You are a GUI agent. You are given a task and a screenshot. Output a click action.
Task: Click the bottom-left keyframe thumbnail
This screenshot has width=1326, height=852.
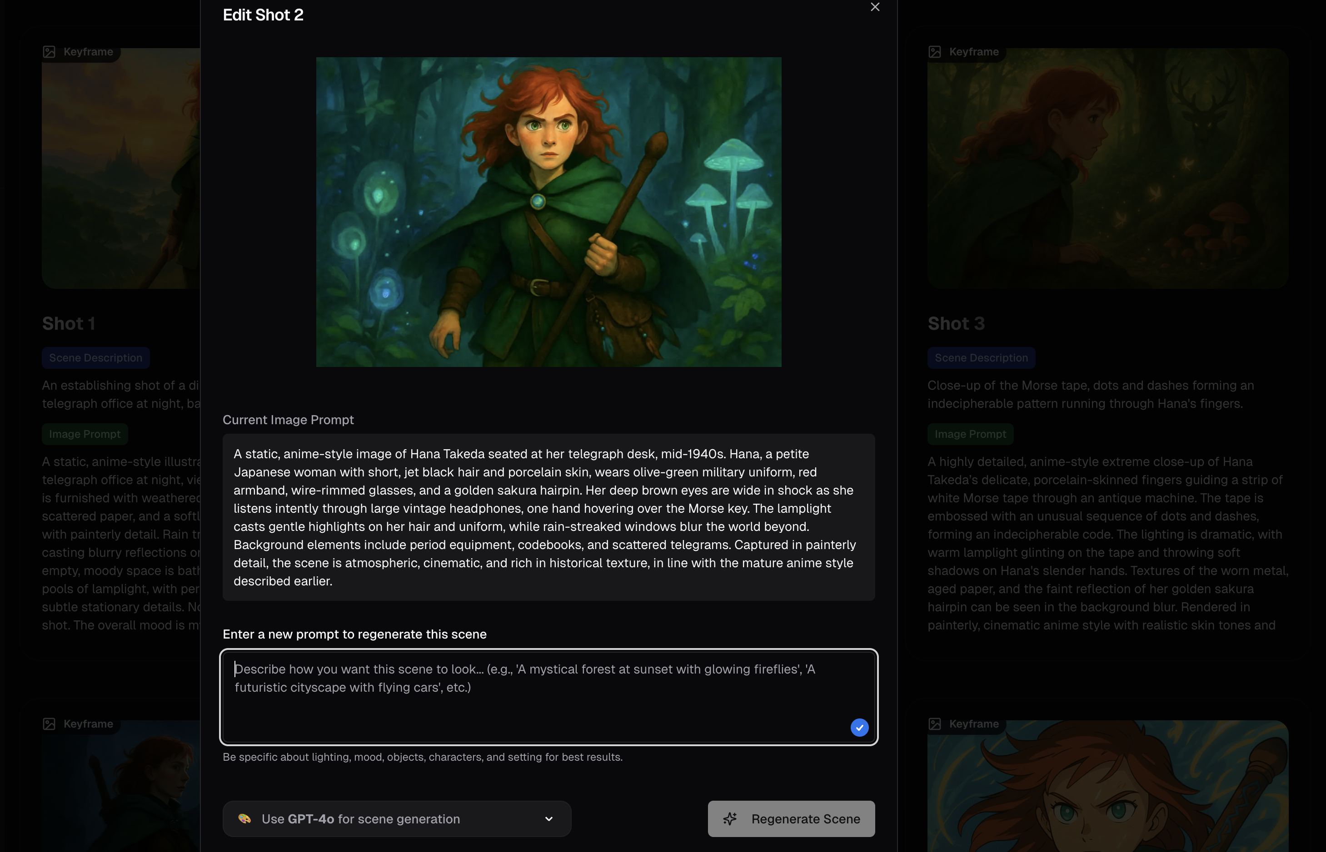coord(120,786)
